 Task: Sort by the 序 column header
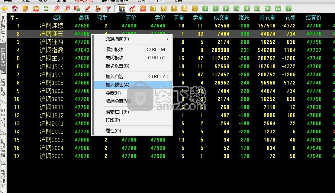click(13, 17)
